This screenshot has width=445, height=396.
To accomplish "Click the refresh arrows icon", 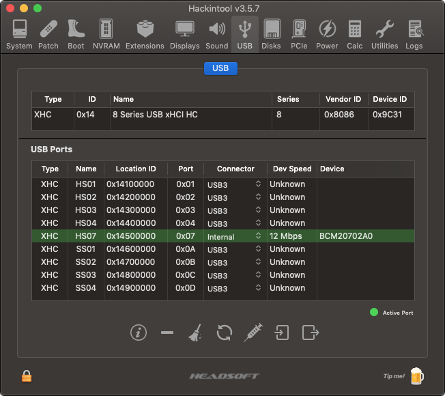I will [225, 333].
